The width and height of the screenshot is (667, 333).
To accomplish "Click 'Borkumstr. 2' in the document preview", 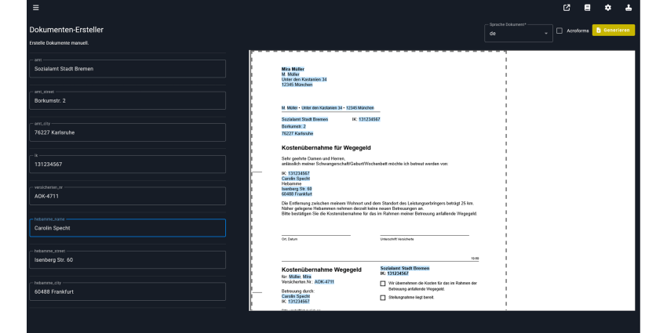I will tap(293, 127).
